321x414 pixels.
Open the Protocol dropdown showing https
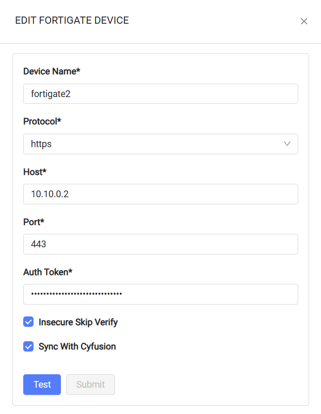pyautogui.click(x=160, y=144)
